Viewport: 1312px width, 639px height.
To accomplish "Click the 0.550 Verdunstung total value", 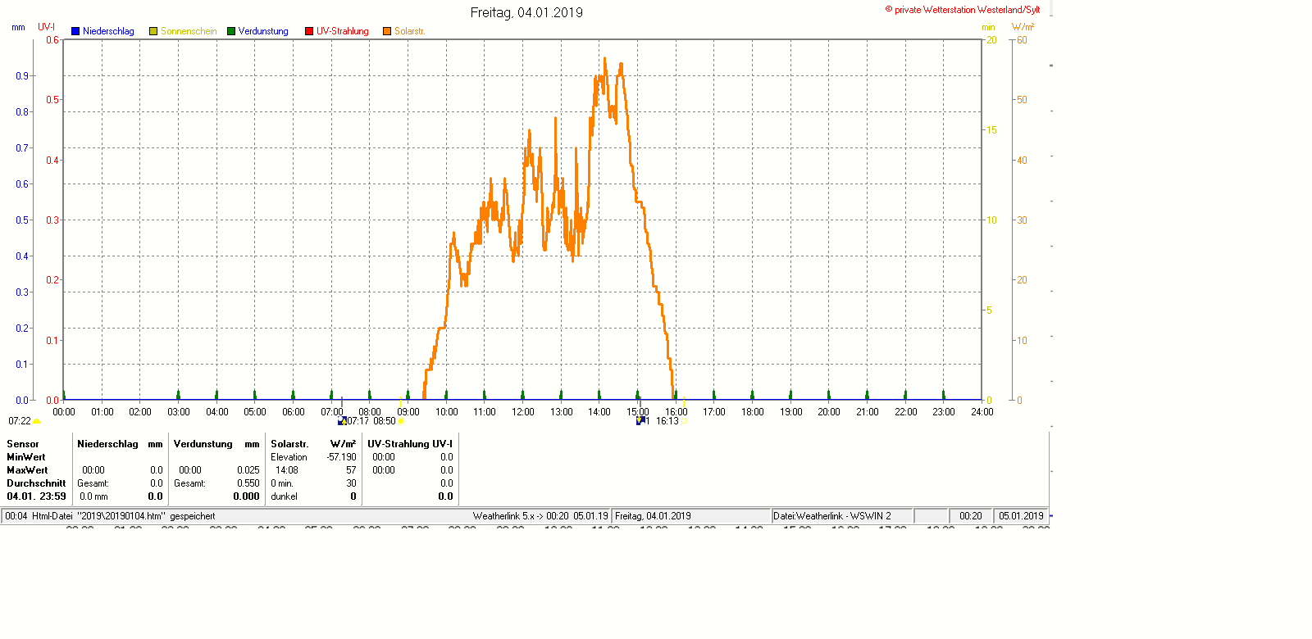I will [x=248, y=483].
